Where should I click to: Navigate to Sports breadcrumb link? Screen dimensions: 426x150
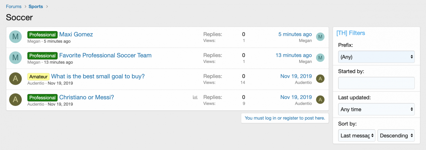[x=36, y=7]
